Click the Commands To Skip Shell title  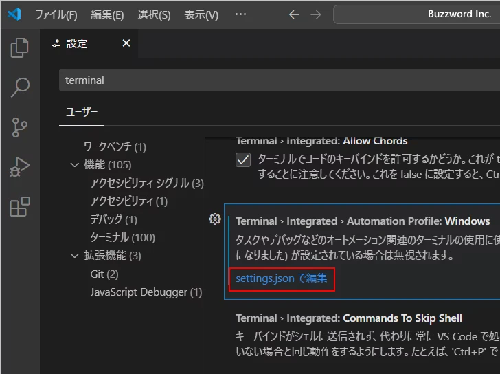point(349,318)
